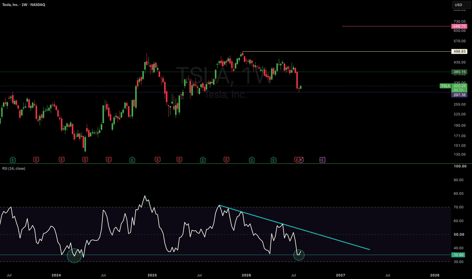Image resolution: width=472 pixels, height=279 pixels.
Task: Click the earliest red earnings marker
Action: coord(36,160)
